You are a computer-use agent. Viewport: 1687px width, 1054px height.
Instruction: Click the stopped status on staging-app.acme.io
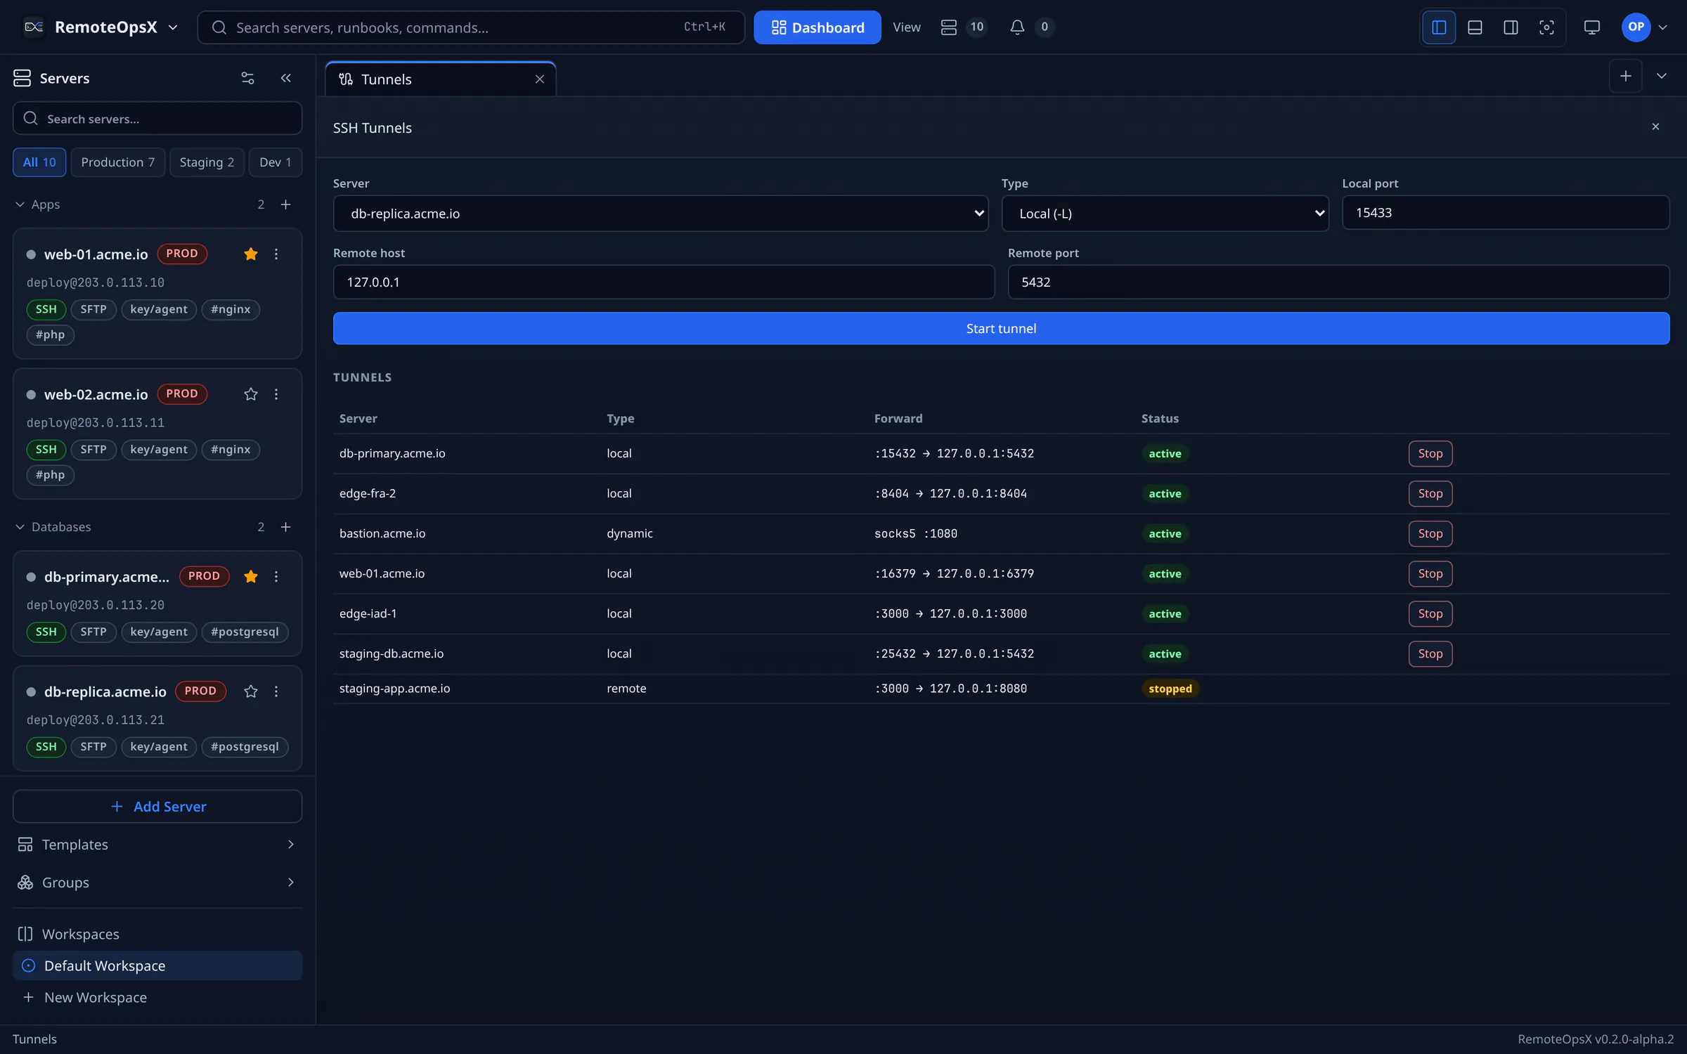tap(1170, 689)
